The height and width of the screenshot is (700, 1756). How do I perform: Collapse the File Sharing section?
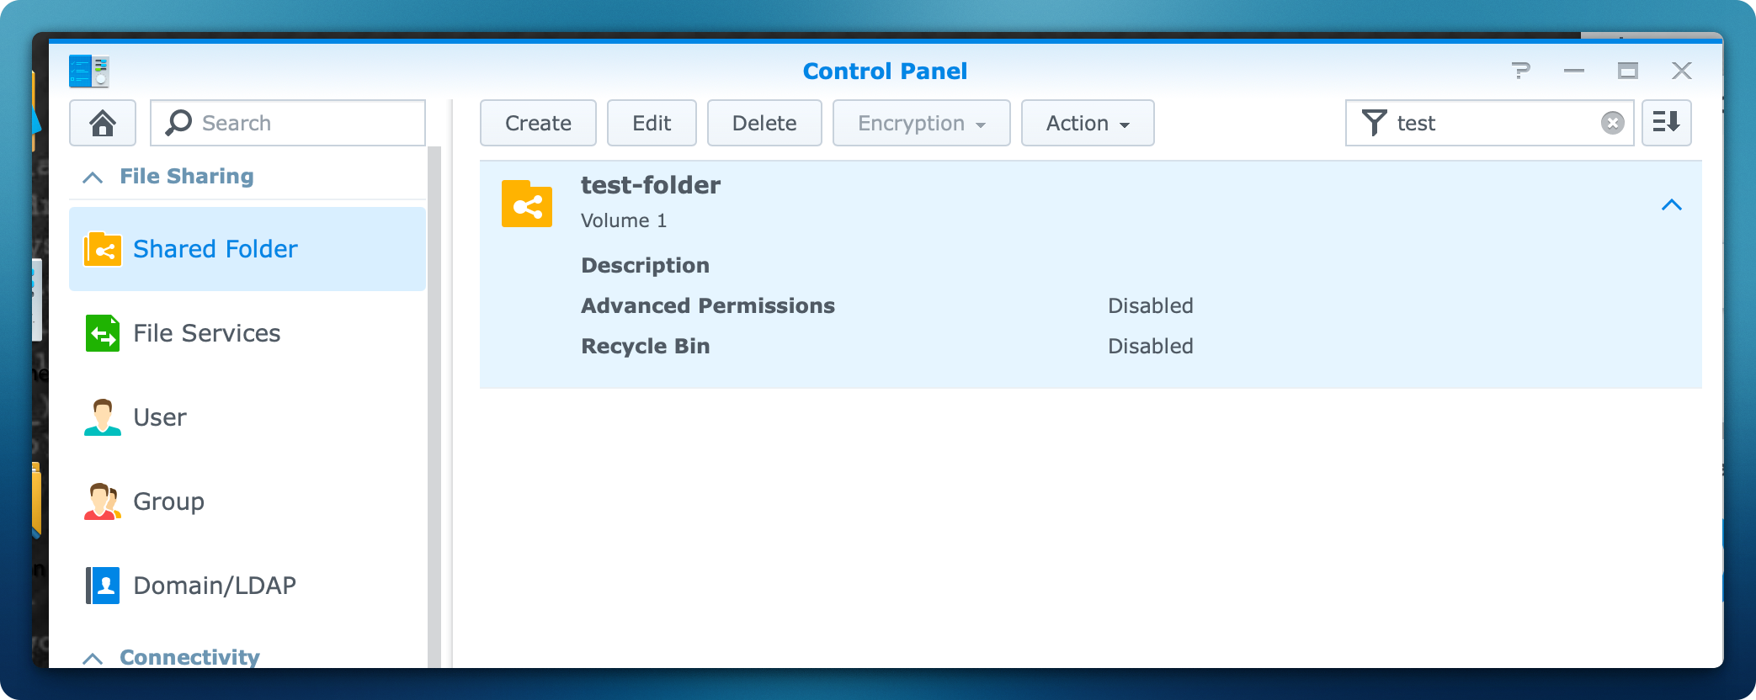[x=93, y=177]
